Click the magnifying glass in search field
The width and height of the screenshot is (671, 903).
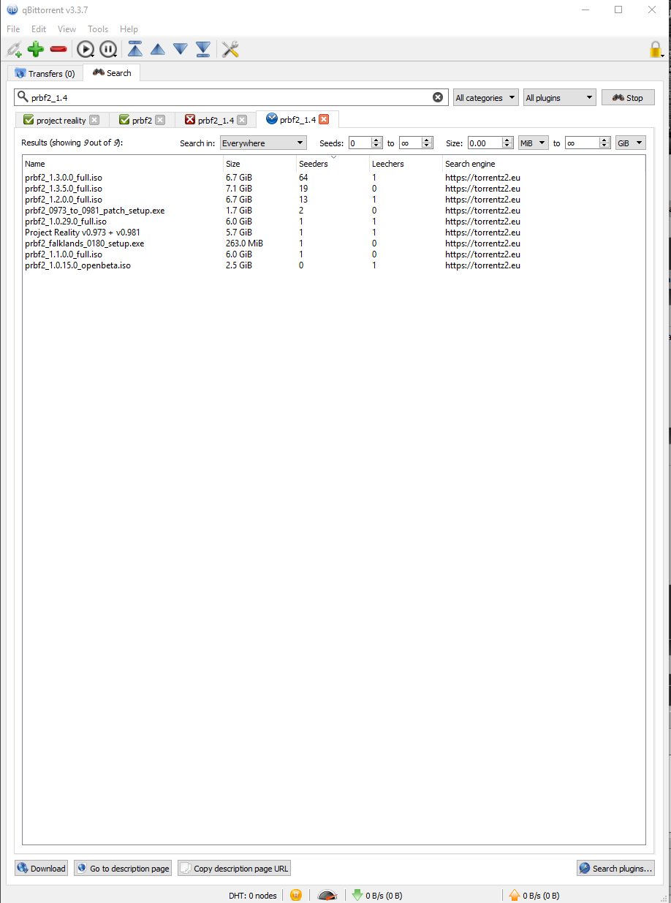coord(23,97)
